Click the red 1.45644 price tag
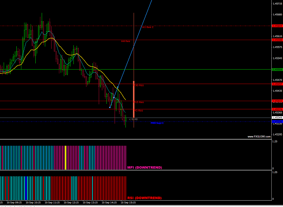Image resolution: width=283 pixels, height=207 pixels. point(277,26)
